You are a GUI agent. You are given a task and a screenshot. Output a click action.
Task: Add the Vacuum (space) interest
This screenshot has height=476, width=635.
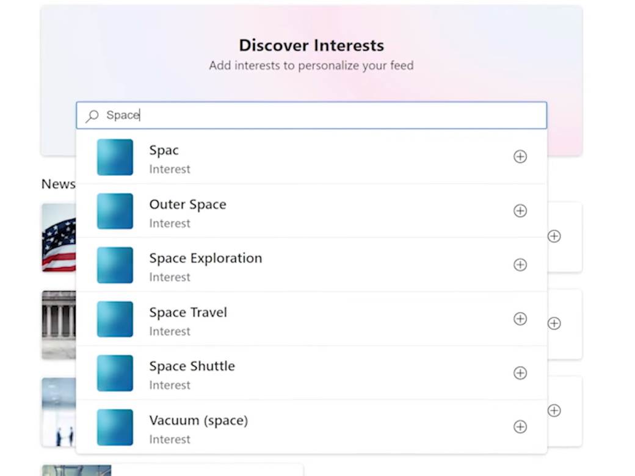(520, 427)
